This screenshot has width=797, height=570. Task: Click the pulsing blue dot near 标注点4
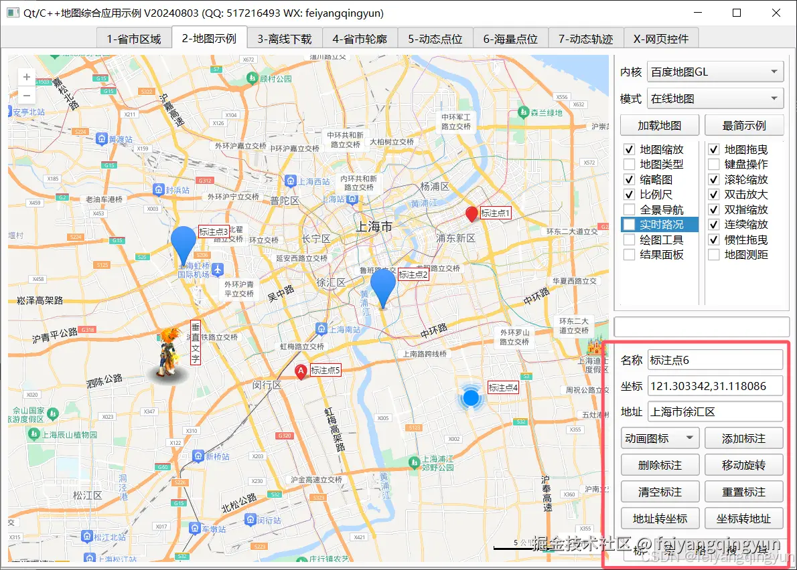[471, 397]
